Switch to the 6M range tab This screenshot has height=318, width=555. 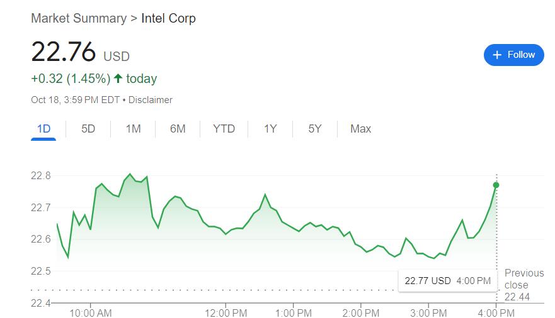(178, 129)
